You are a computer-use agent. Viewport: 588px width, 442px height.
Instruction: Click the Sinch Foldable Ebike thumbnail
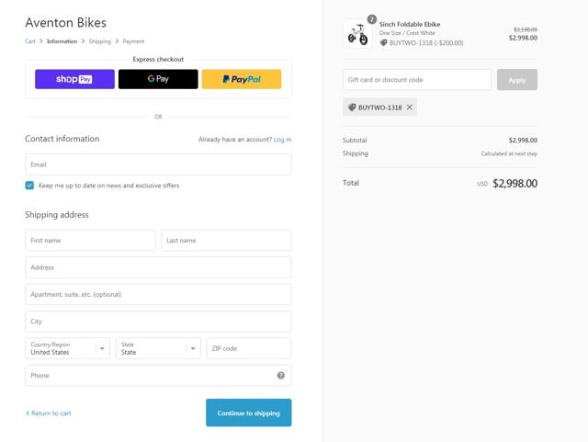click(x=357, y=34)
